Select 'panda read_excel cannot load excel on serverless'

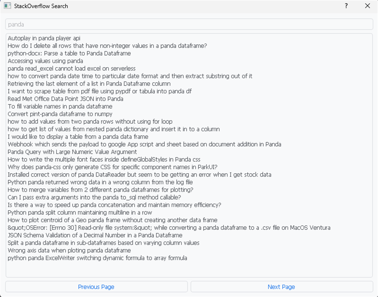[72, 68]
